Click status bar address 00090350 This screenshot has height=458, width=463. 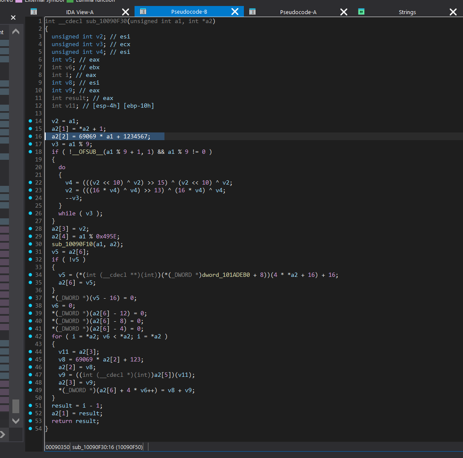click(x=58, y=447)
